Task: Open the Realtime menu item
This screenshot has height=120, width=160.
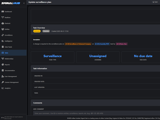Action: 13,17
